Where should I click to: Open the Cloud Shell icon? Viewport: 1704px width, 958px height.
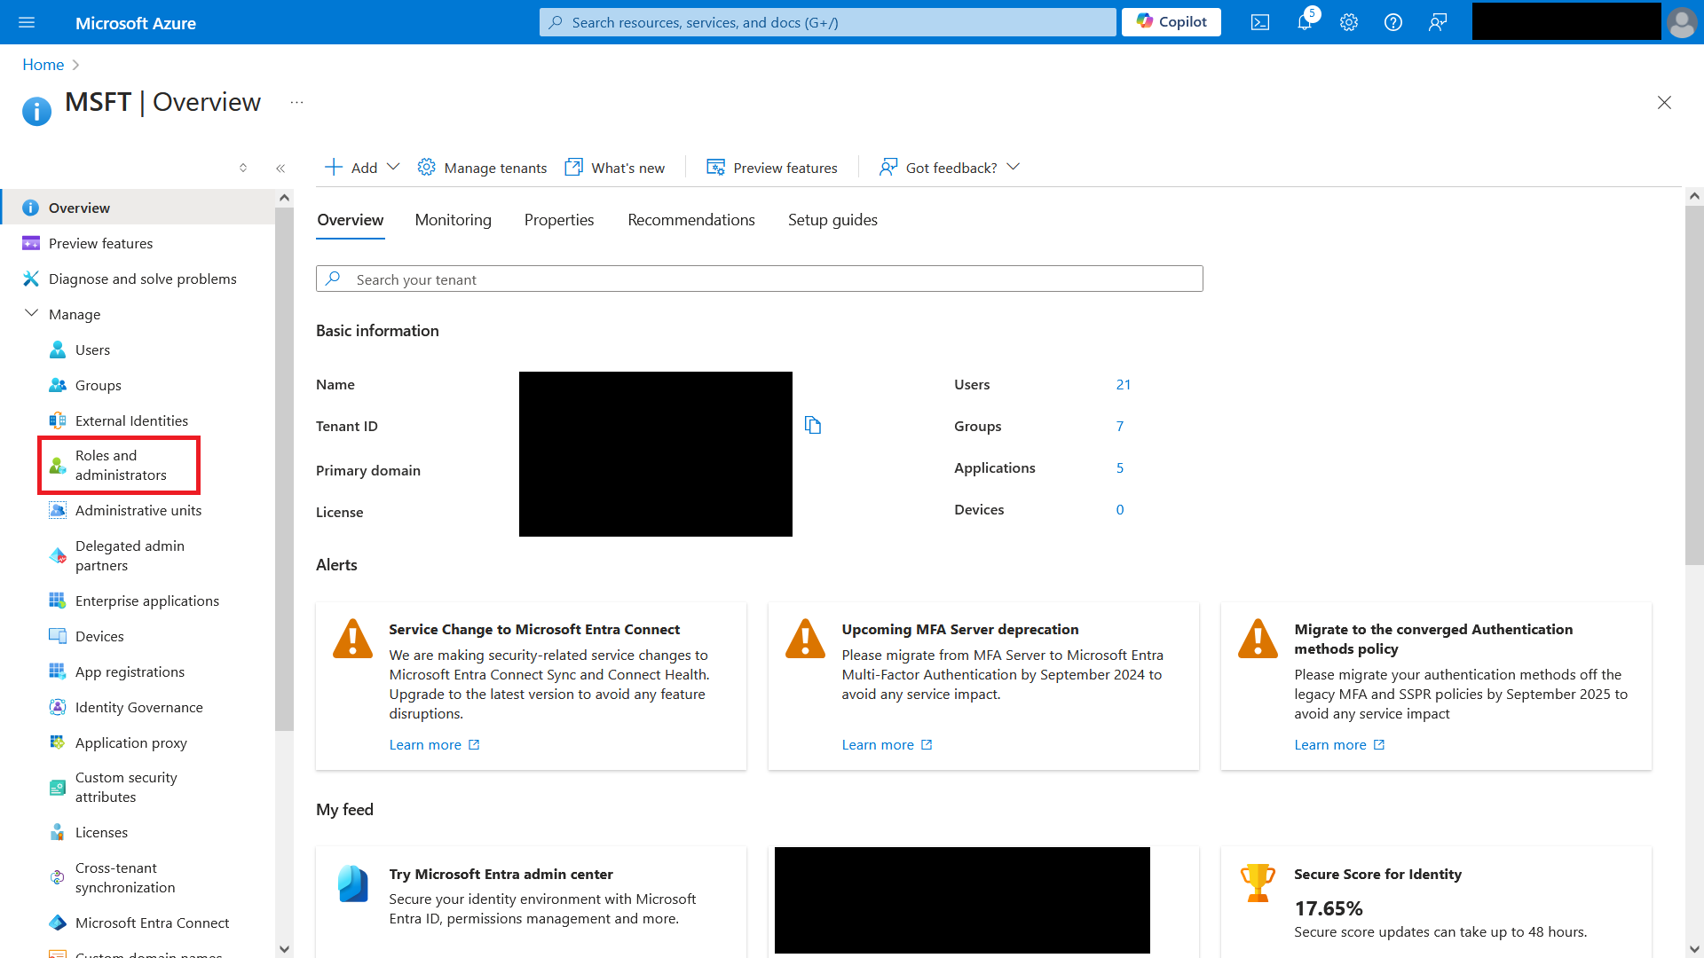(1260, 22)
